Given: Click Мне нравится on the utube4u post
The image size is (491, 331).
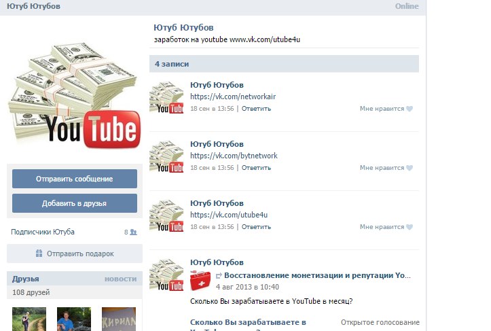Looking at the screenshot, I should 382,227.
